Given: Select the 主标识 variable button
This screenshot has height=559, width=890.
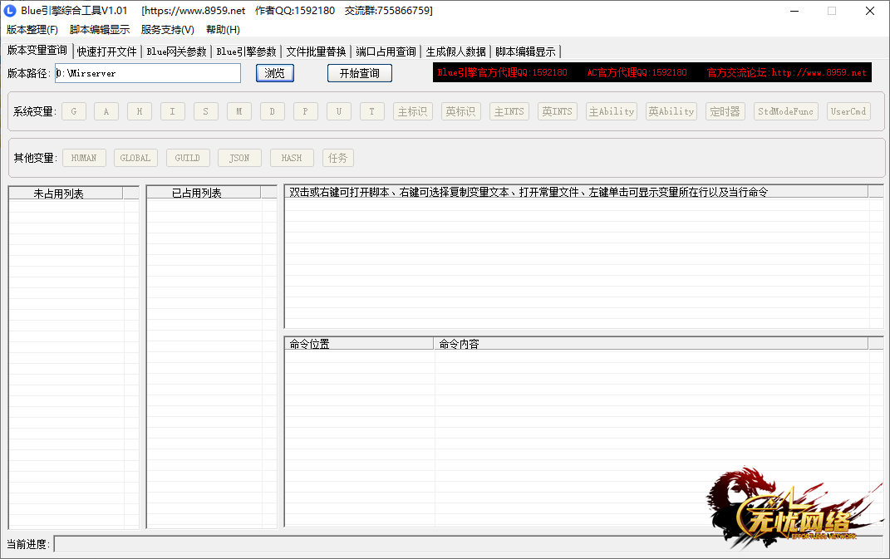Looking at the screenshot, I should (412, 111).
